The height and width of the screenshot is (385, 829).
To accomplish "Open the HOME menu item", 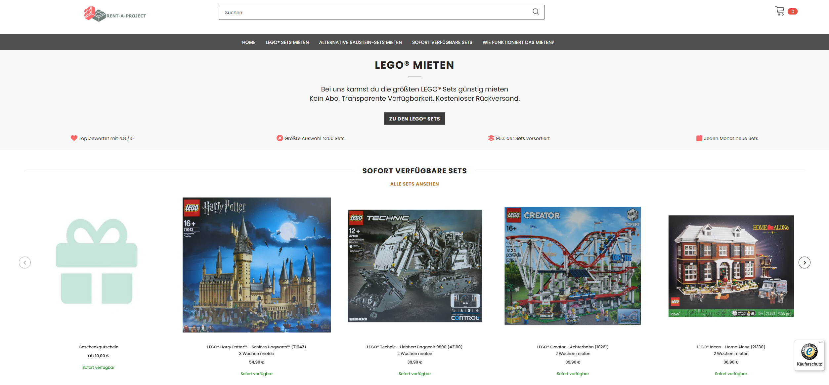I will click(x=249, y=42).
